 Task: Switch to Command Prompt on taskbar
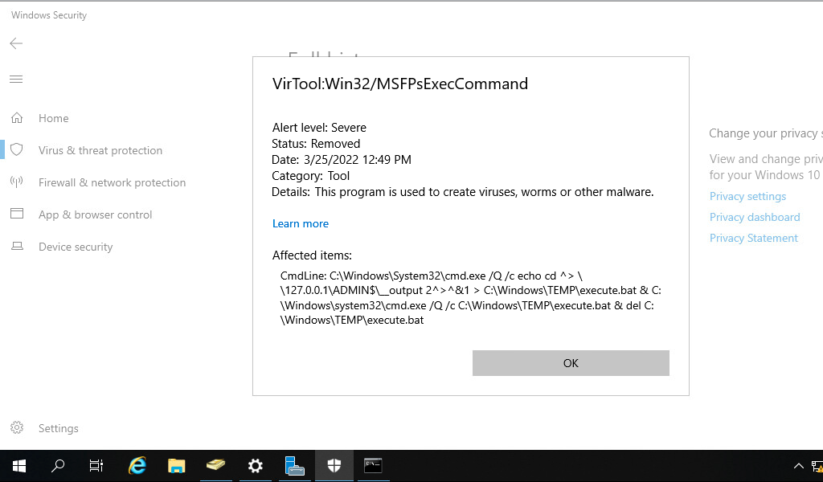click(x=373, y=466)
